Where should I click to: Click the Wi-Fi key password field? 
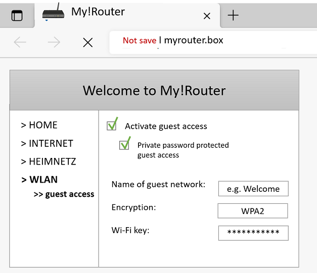point(253,233)
